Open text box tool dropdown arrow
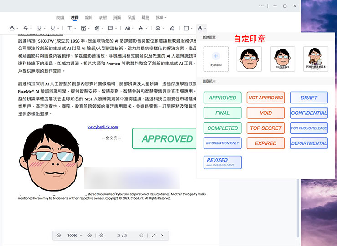Image resolution: width=337 pixels, height=246 pixels. tap(89, 28)
